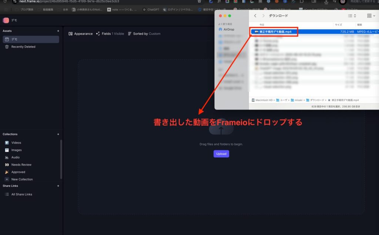The image size is (379, 235).
Task: Open the ログイン | リベラル bookmark
Action: pos(178,10)
